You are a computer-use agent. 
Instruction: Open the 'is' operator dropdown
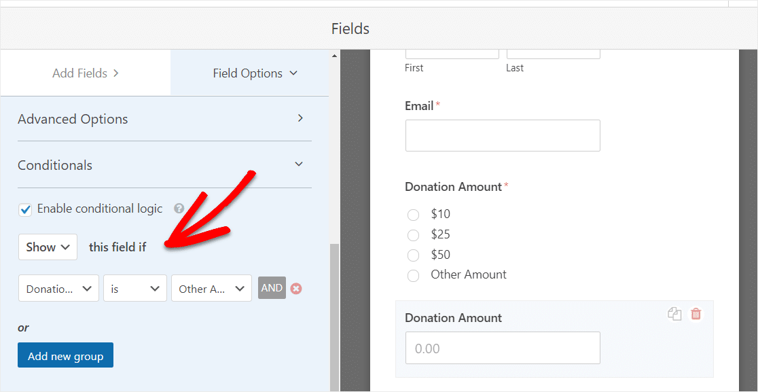click(134, 289)
